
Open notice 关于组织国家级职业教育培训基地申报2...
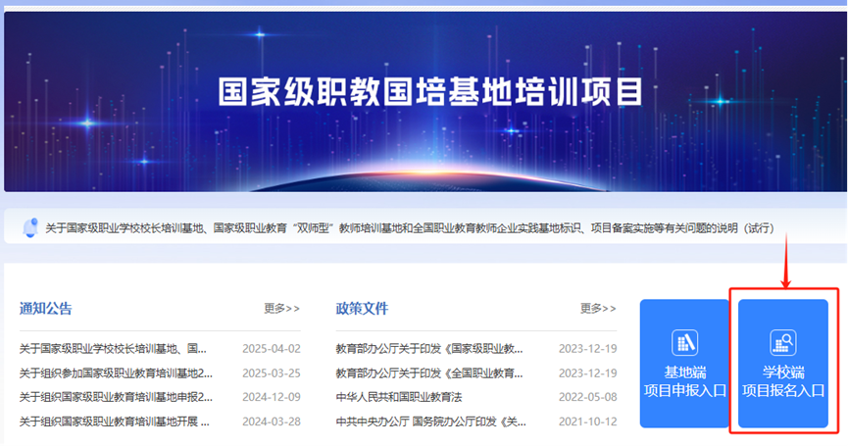click(x=117, y=397)
